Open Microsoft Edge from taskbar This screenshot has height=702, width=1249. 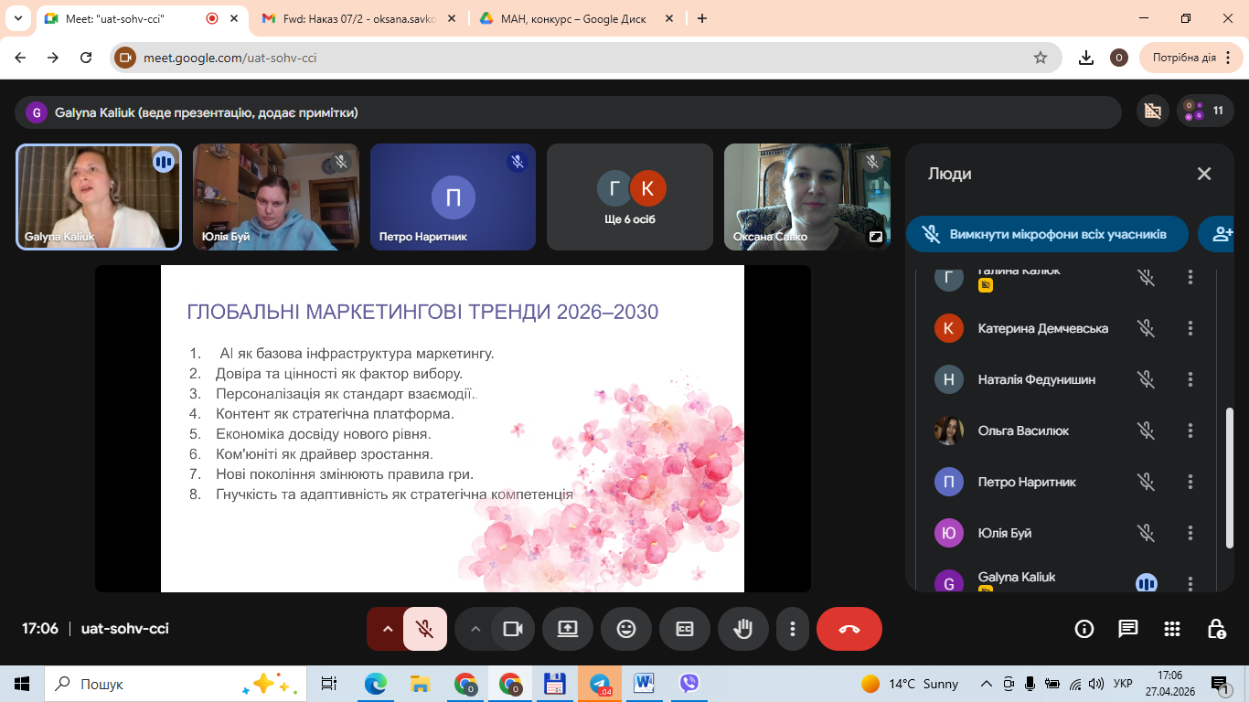click(x=376, y=684)
